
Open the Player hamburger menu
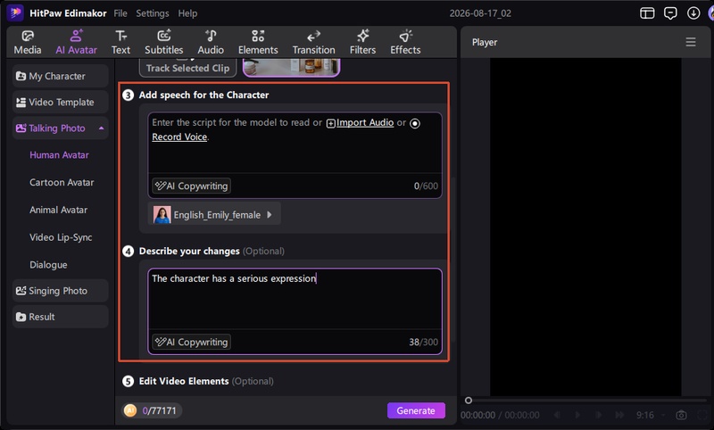pyautogui.click(x=691, y=42)
